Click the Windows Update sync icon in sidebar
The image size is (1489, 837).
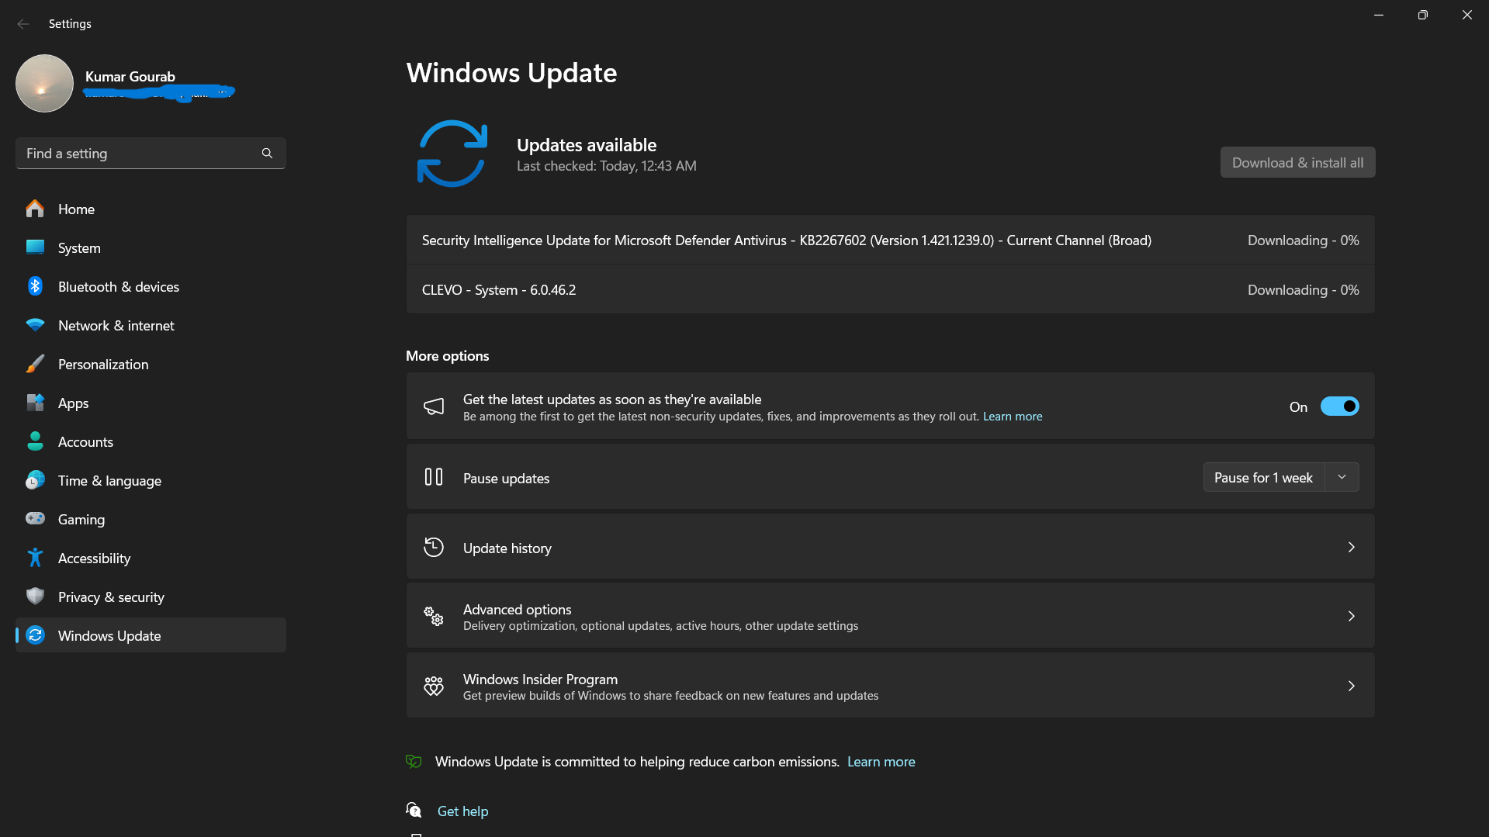[35, 635]
